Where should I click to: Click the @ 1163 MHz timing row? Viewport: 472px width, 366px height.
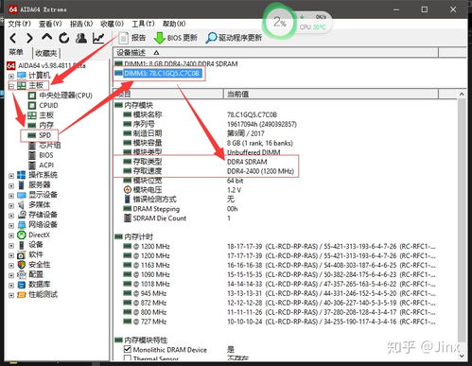(279, 265)
